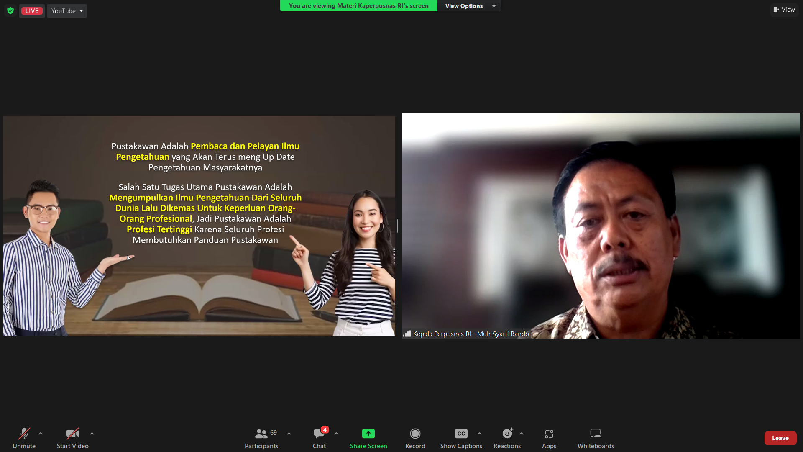
Task: Open the Participants panel icon
Action: coord(261,434)
